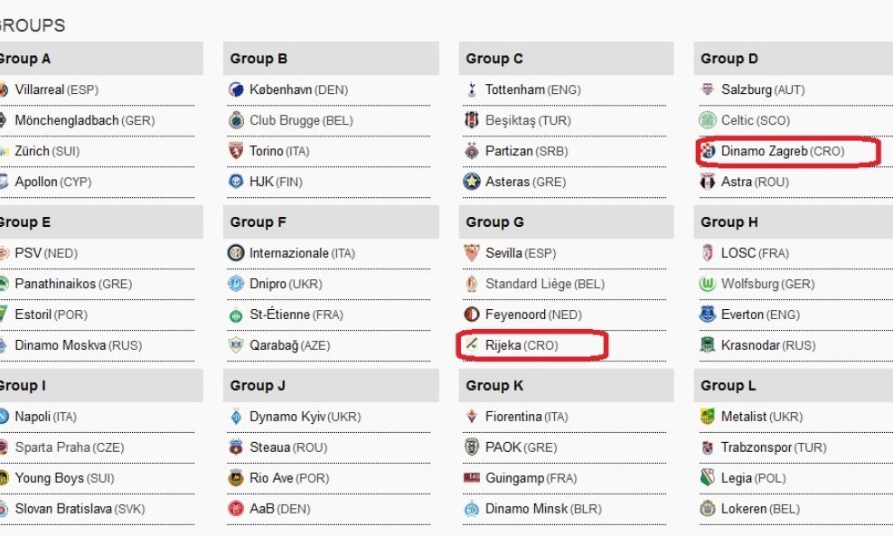Select the Group L header
The height and width of the screenshot is (536, 893).
794,385
